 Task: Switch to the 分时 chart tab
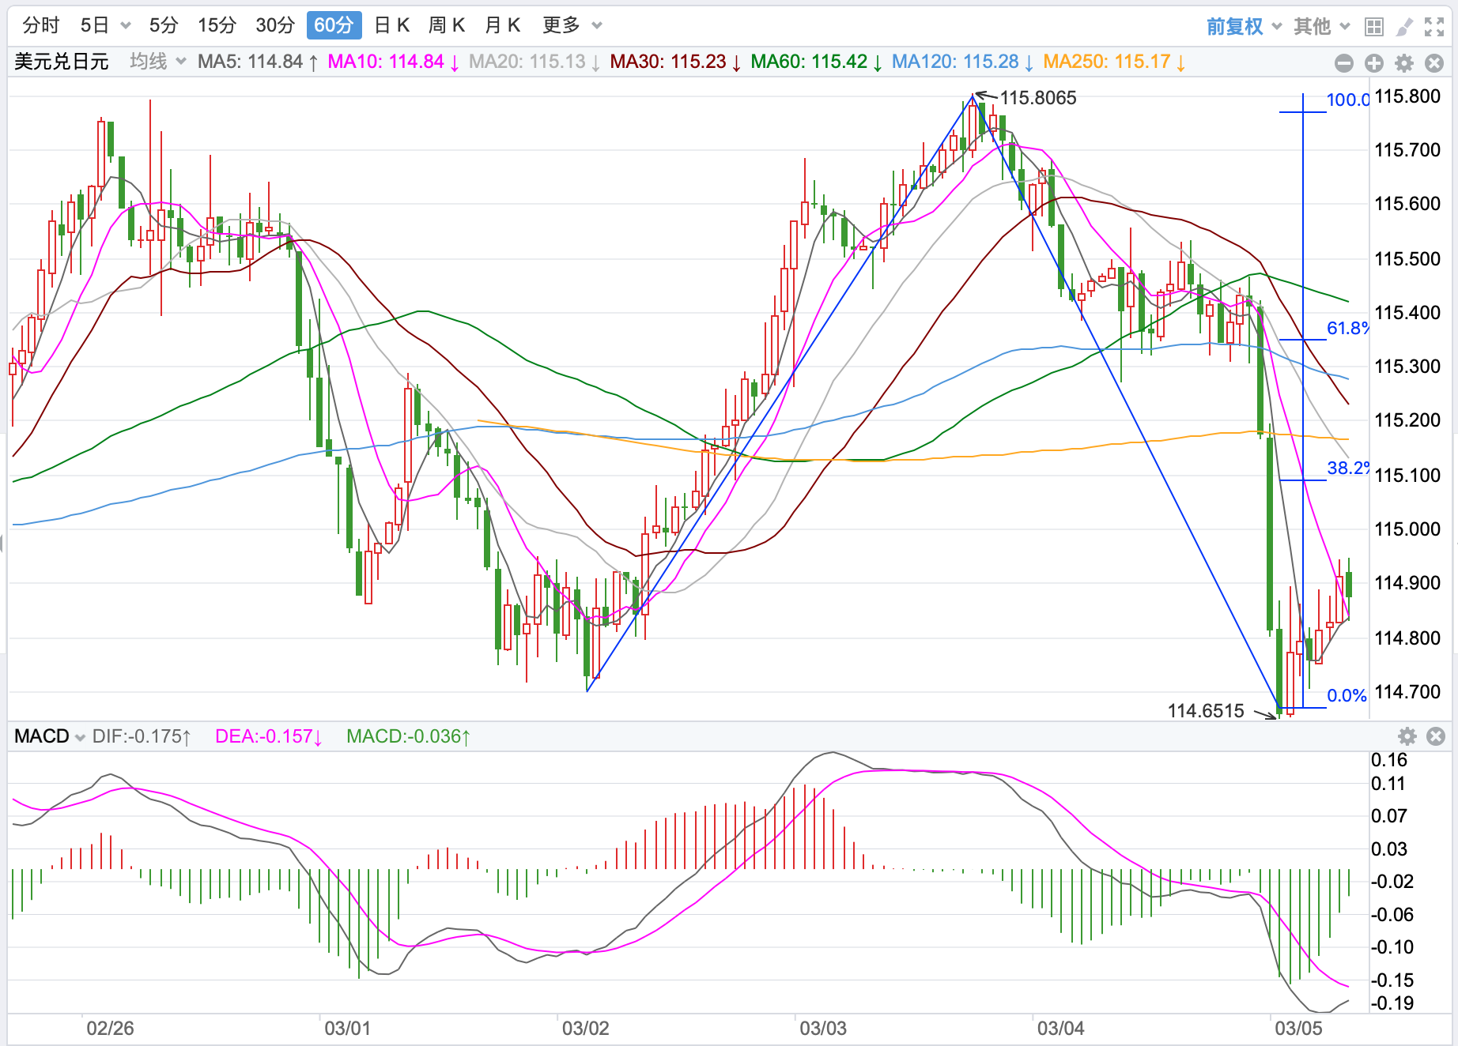click(41, 25)
